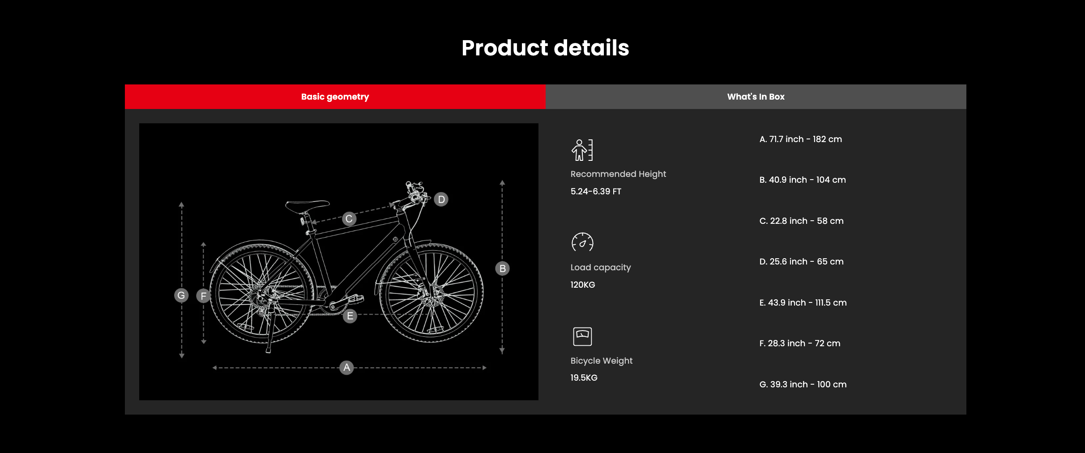Screen dimensions: 1085x453
Task: Select marker D beside the handlebar
Action: (x=441, y=199)
